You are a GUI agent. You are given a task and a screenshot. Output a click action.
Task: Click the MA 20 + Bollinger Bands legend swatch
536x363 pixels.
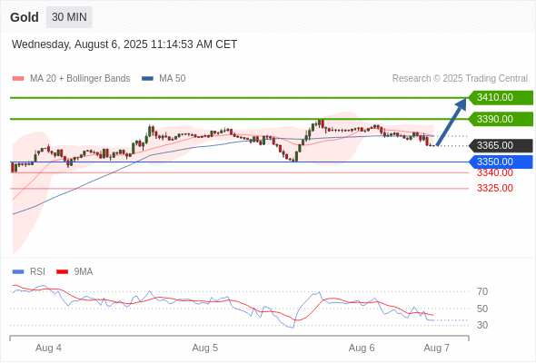18,79
